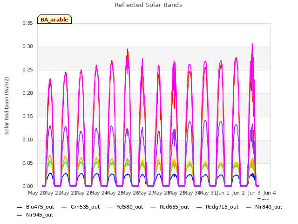
Task: Click the magenta Nir840_out legend color marker
Action: [x=248, y=207]
